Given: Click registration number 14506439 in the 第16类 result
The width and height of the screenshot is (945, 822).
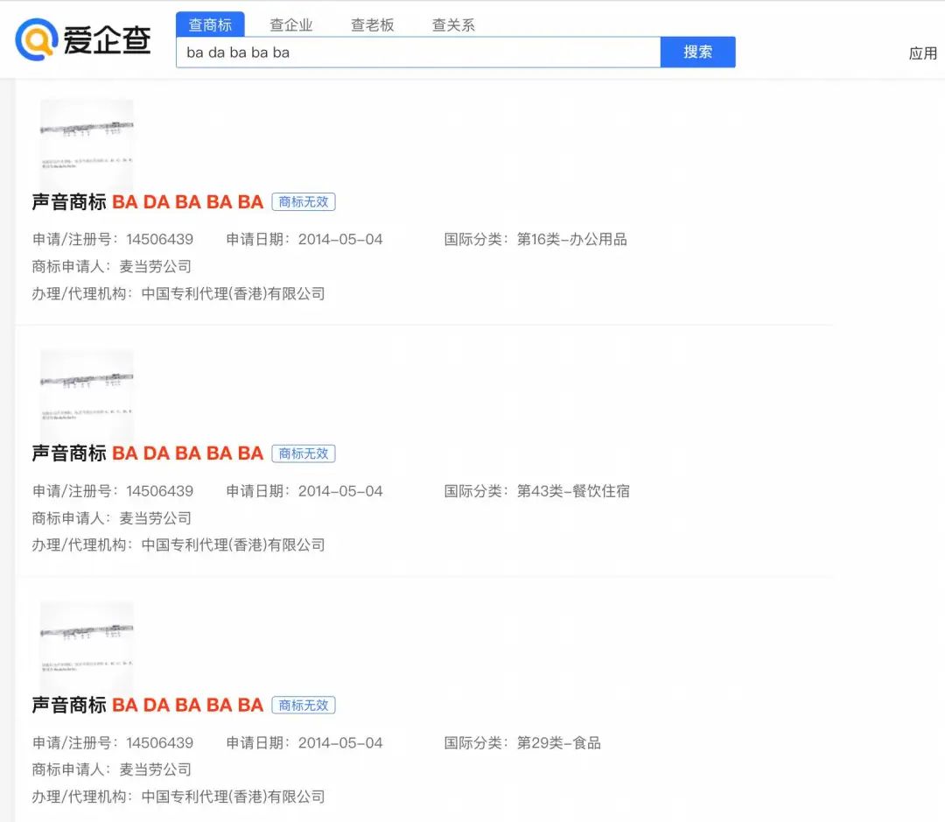Looking at the screenshot, I should pos(160,239).
